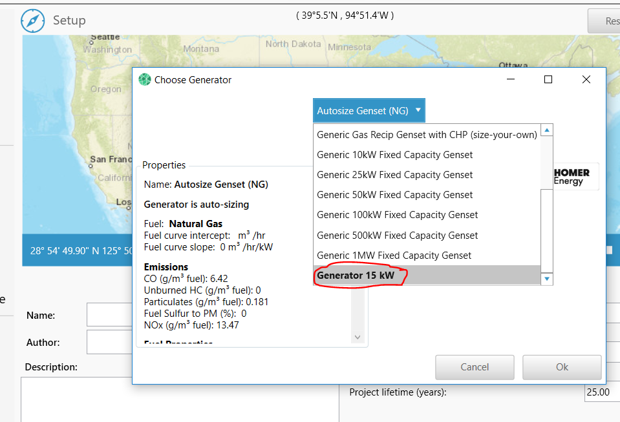Pick Generic Gas Recip Genset with CHP
Viewport: 620px width, 422px height.
tap(427, 135)
